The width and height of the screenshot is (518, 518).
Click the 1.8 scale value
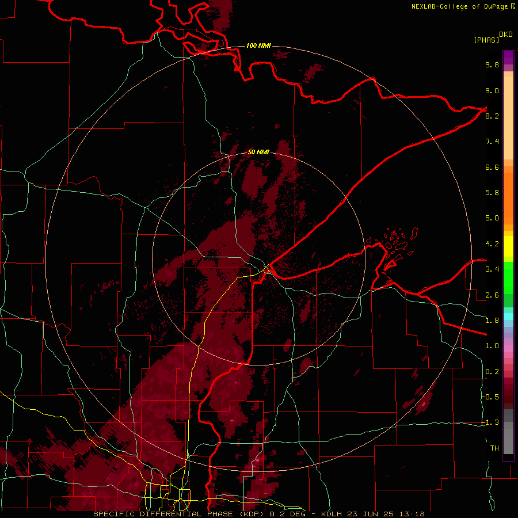(492, 321)
